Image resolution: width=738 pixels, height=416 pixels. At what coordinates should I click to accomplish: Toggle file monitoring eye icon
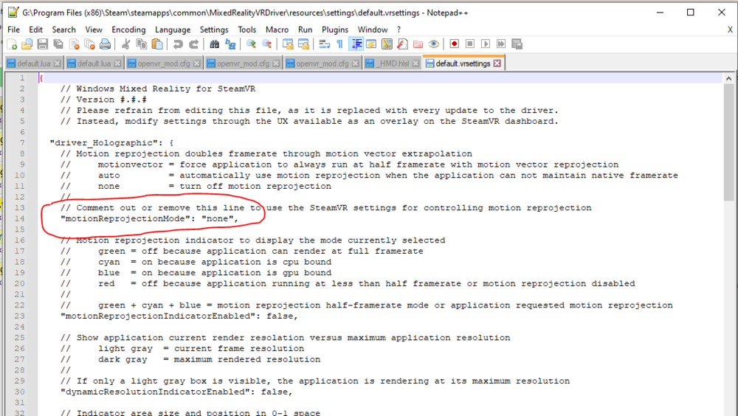(x=433, y=44)
